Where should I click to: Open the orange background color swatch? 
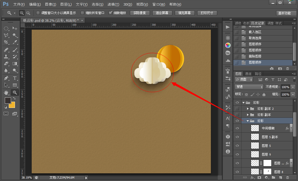coord(13,106)
